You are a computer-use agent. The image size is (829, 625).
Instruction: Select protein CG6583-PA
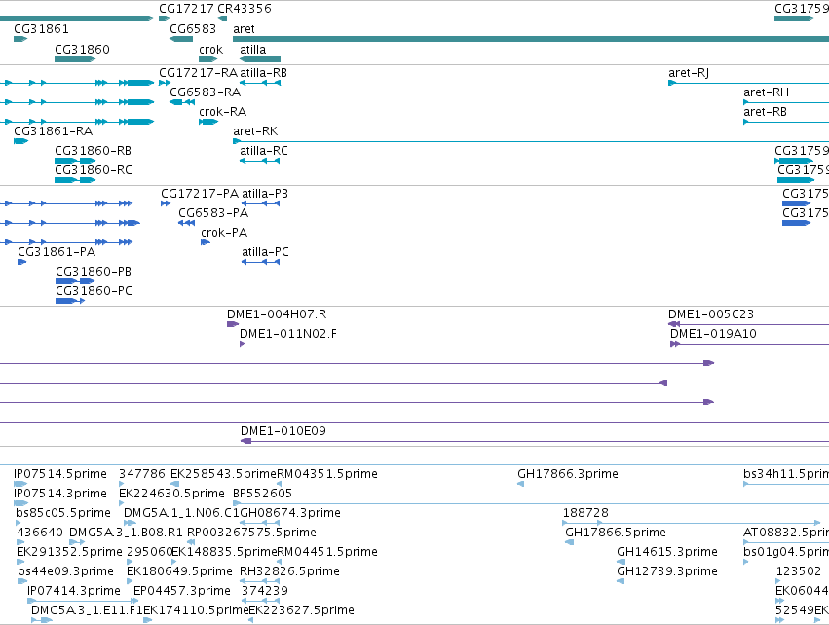tap(213, 213)
